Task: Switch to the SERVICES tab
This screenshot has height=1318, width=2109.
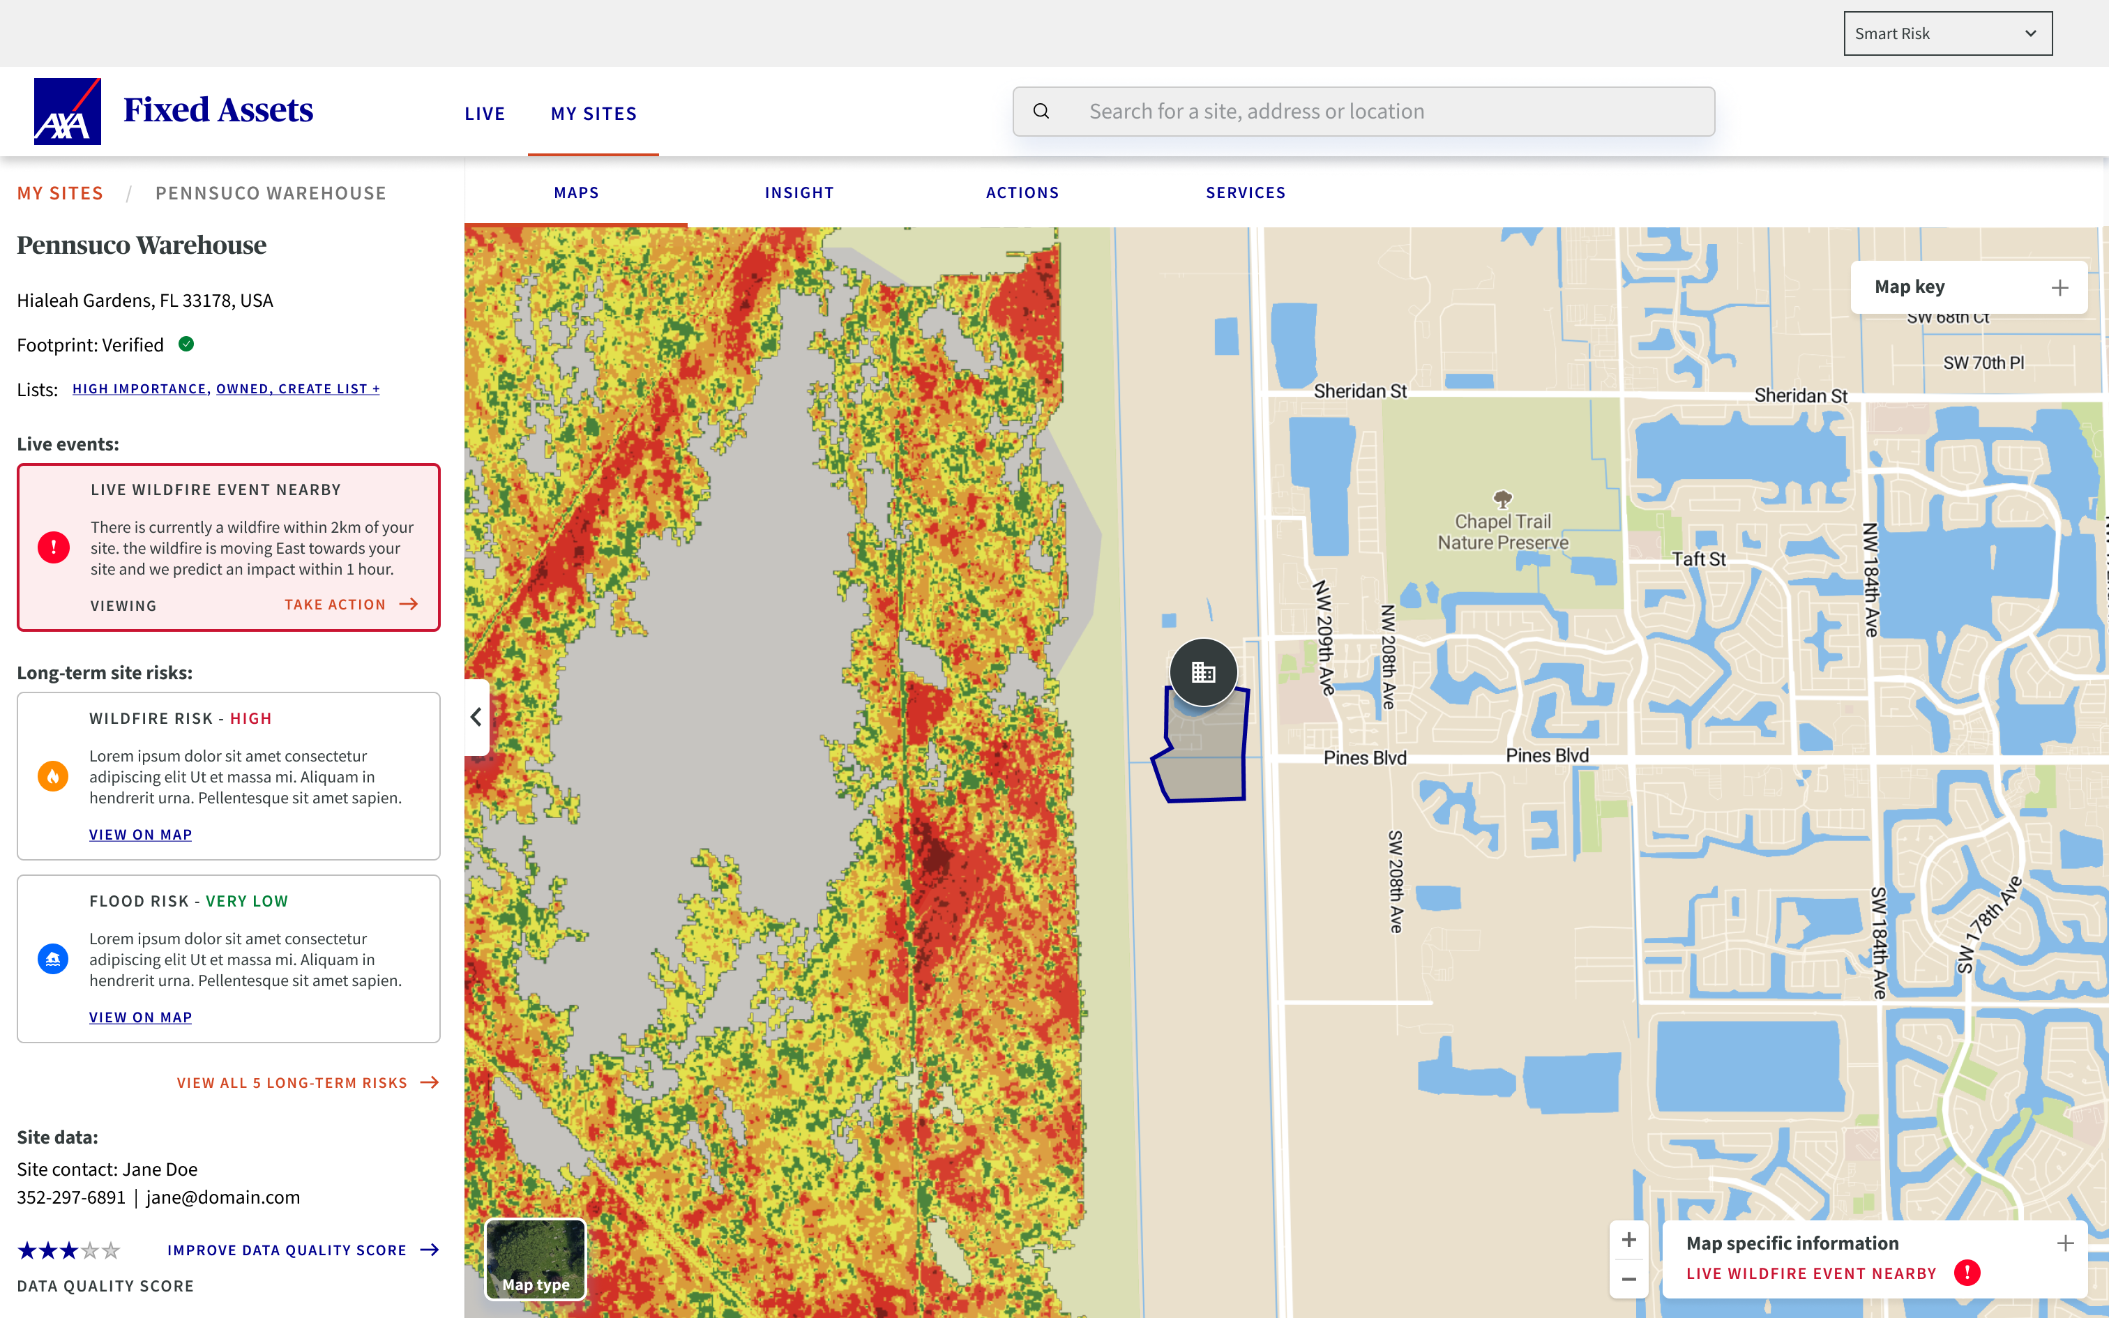Action: point(1246,192)
